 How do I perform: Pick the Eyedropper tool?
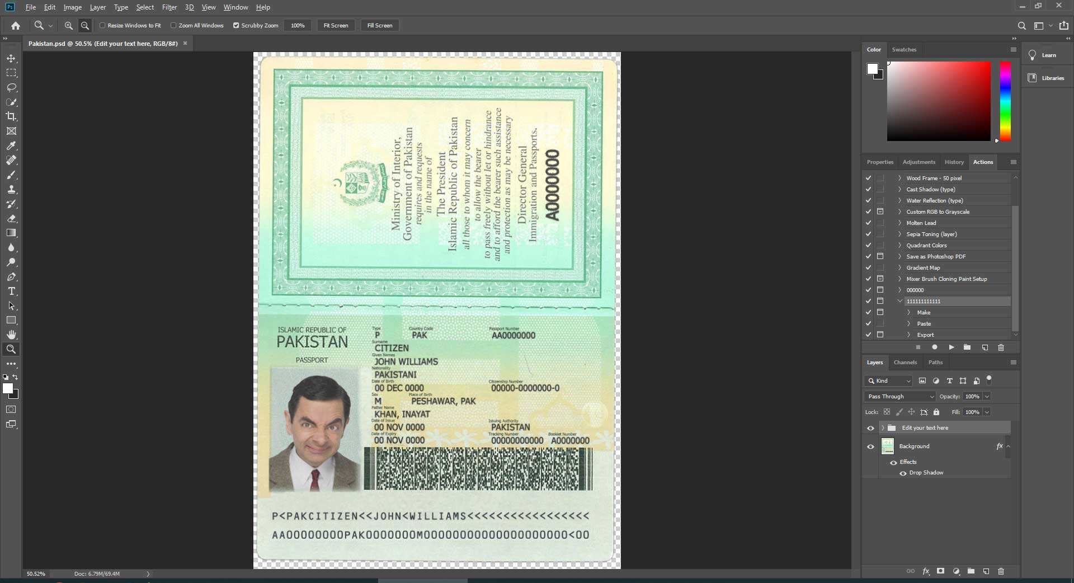point(11,146)
